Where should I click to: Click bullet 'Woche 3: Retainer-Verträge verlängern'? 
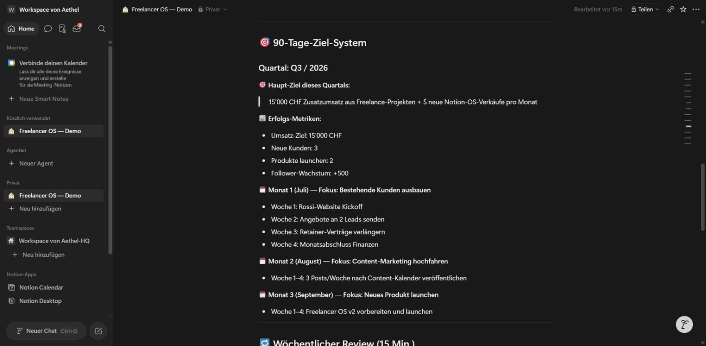[x=328, y=232]
